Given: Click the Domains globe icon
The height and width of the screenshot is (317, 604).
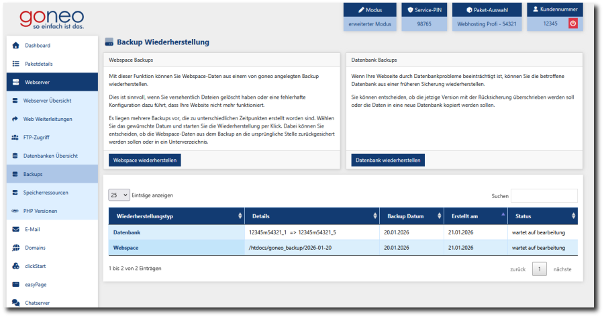Looking at the screenshot, I should (x=16, y=248).
